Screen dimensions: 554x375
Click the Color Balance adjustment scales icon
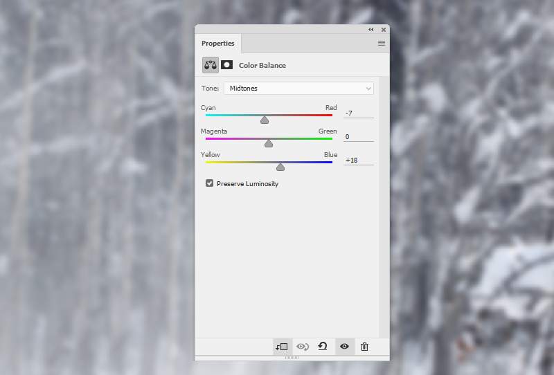[x=211, y=65]
